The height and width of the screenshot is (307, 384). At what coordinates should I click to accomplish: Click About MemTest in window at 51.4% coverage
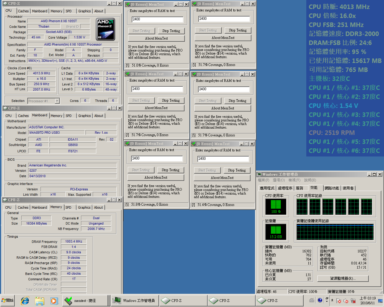pos(222,178)
